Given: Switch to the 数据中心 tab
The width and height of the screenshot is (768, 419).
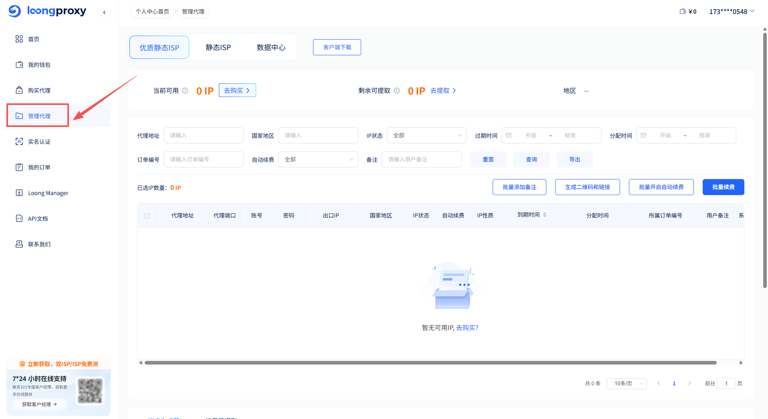Looking at the screenshot, I should click(271, 47).
